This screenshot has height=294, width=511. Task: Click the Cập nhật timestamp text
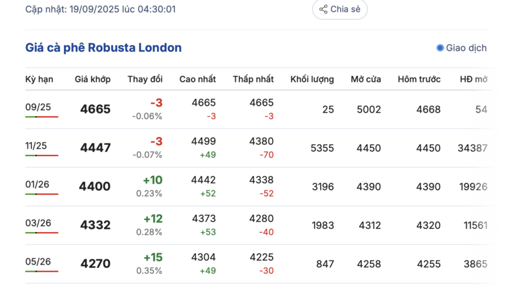[x=100, y=10]
